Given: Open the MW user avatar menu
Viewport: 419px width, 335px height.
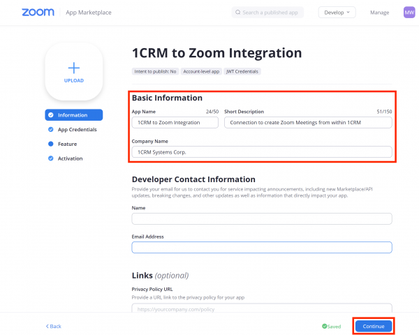Looking at the screenshot, I should 409,13.
